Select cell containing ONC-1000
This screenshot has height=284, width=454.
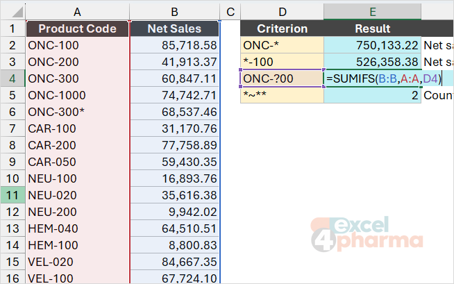tap(77, 95)
